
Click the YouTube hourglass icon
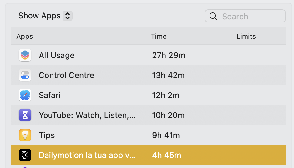click(25, 115)
